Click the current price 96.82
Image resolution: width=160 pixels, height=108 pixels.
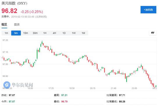9,11
